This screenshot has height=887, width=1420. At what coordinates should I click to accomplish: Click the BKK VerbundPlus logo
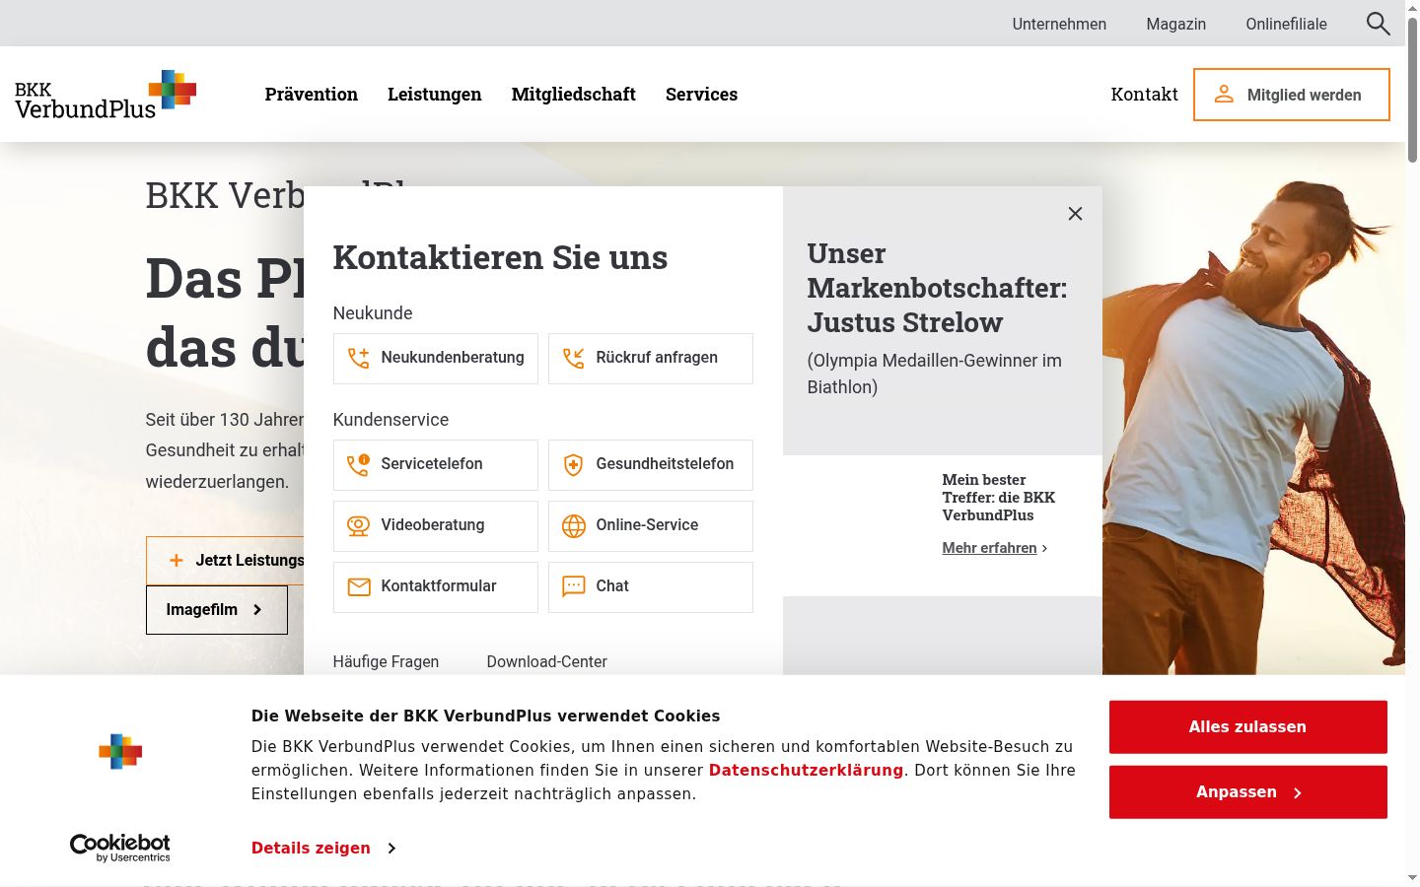pos(106,95)
